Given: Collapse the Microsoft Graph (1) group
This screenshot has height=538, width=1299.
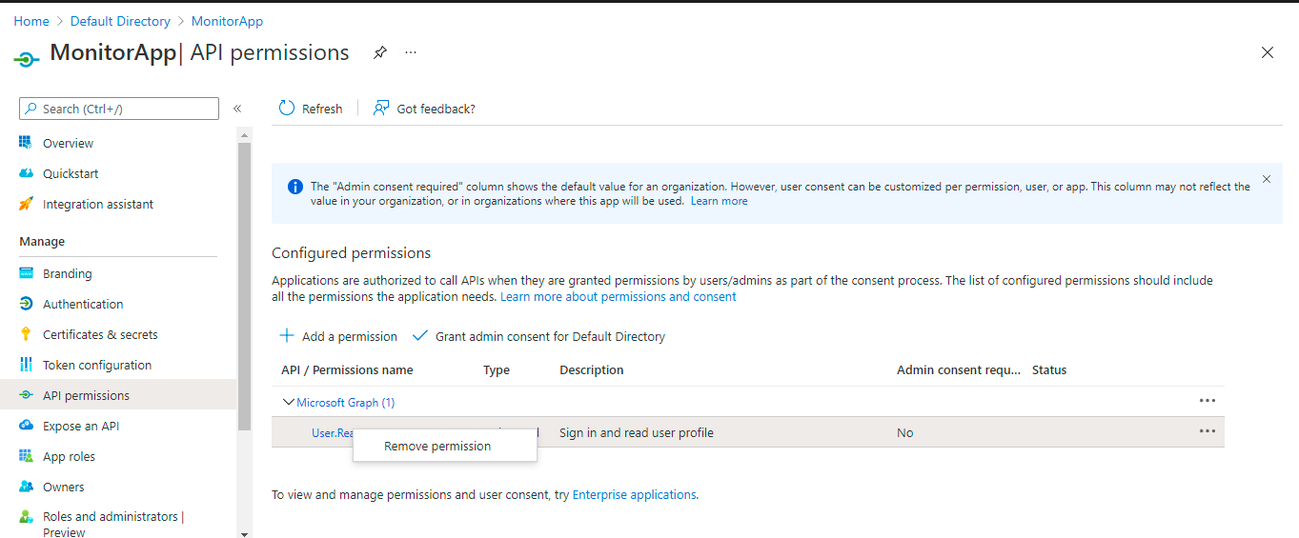Looking at the screenshot, I should (289, 402).
